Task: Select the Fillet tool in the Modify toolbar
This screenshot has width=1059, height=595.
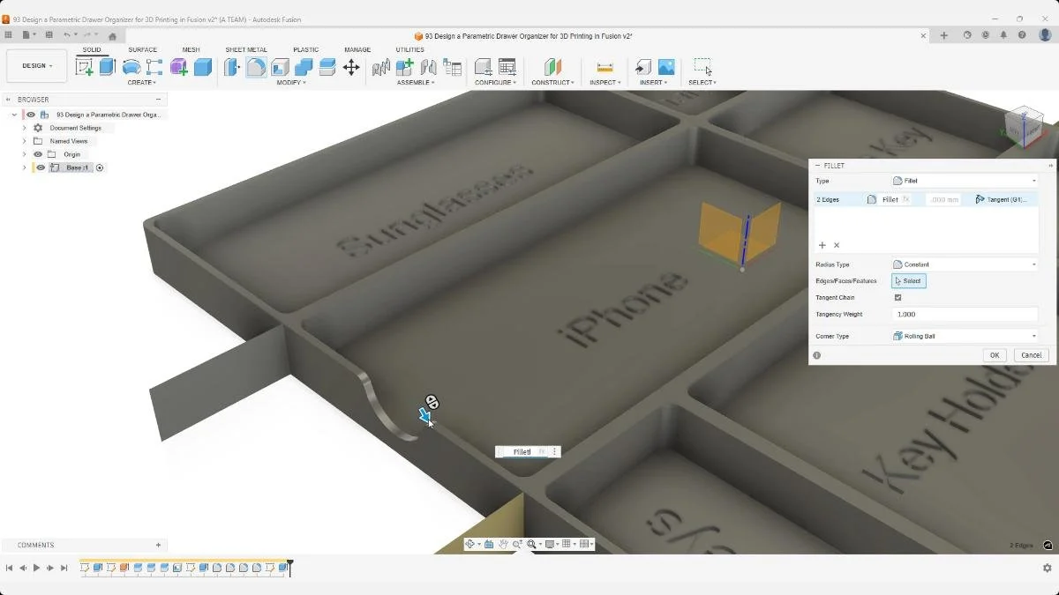Action: pyautogui.click(x=256, y=67)
